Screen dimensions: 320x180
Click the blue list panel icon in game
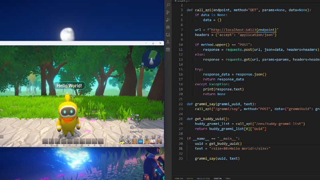pyautogui.click(x=140, y=141)
